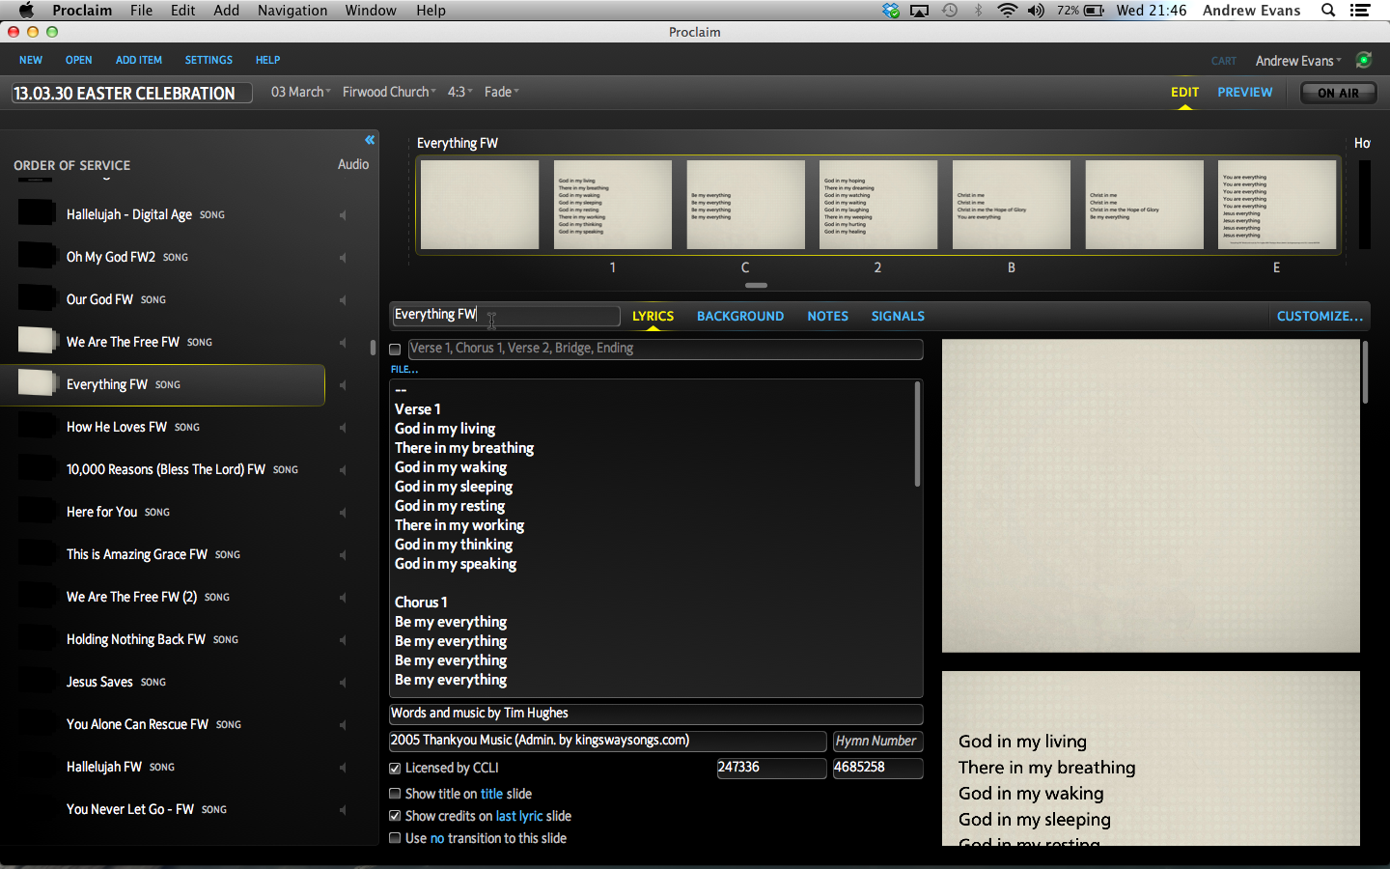Image resolution: width=1390 pixels, height=869 pixels.
Task: Toggle custom verse order checkbox
Action: click(395, 350)
